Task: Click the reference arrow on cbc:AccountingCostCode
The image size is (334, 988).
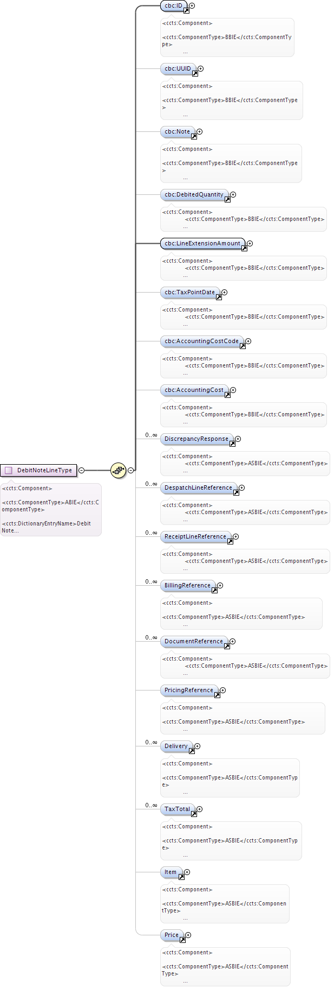Action: [243, 346]
